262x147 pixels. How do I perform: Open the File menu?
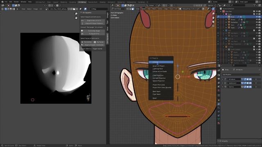(x=6, y=2)
